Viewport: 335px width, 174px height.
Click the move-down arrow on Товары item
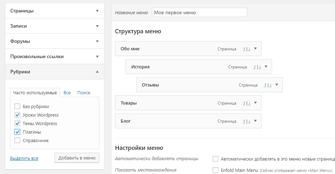(x=249, y=103)
